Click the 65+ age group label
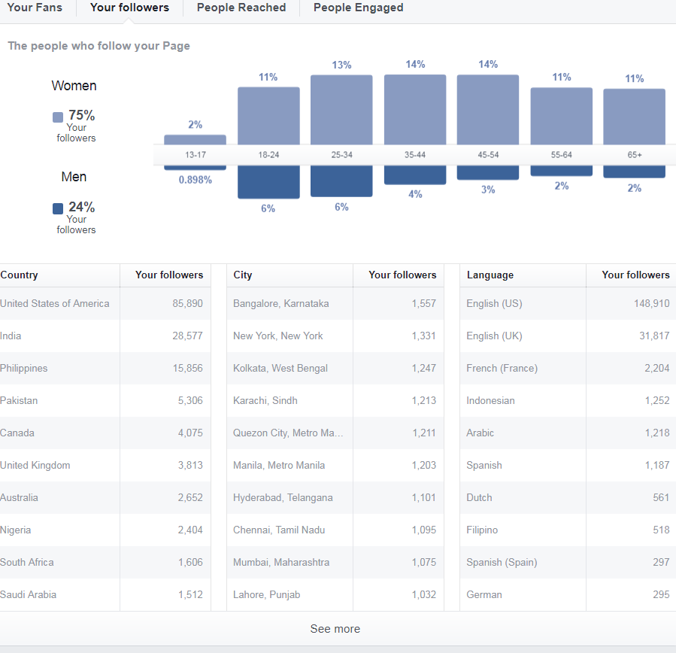 coord(635,155)
